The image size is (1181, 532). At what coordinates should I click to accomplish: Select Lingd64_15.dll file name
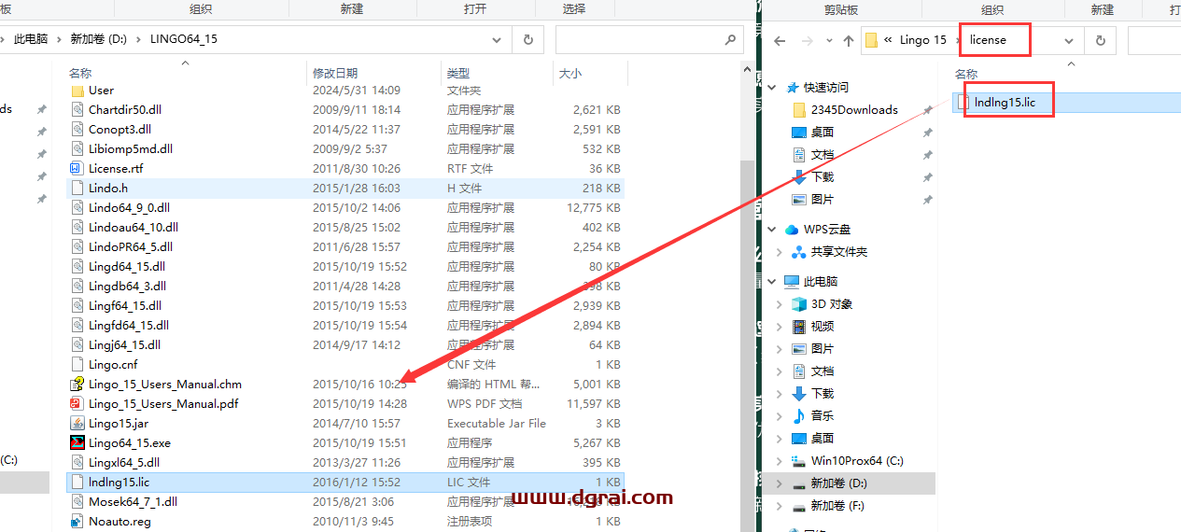click(x=125, y=266)
